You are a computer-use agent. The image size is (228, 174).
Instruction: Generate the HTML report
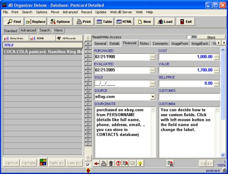124,22
